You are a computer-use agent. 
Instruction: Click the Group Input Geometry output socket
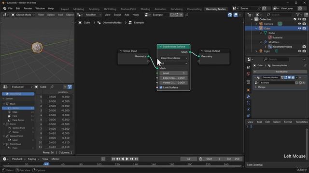click(148, 56)
